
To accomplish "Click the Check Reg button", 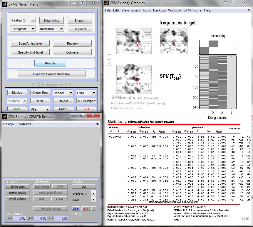I will point(40,93).
